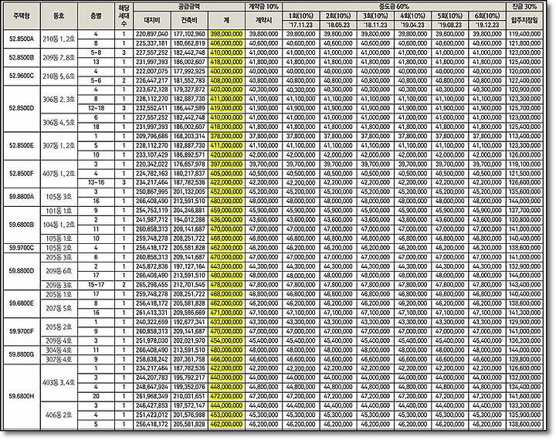
Task: Click the 4회(10%) installment header
Action: click(x=412, y=16)
